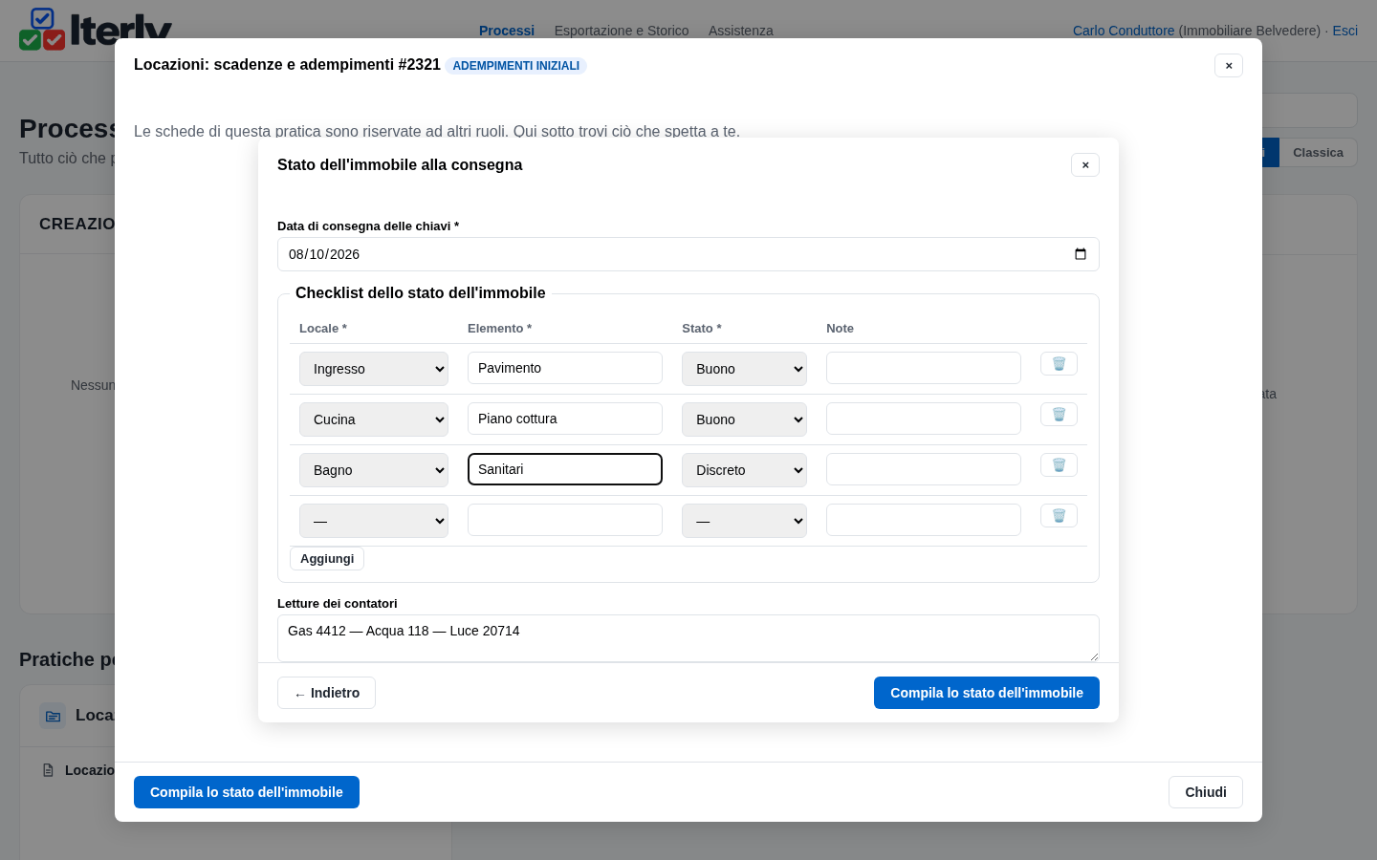The image size is (1377, 860).
Task: Delete the empty last checklist row
Action: tap(1059, 516)
